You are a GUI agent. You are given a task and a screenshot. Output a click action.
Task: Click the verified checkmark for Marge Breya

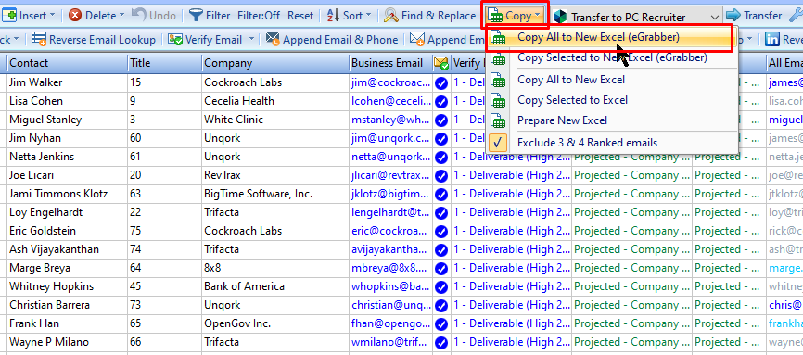(x=441, y=268)
